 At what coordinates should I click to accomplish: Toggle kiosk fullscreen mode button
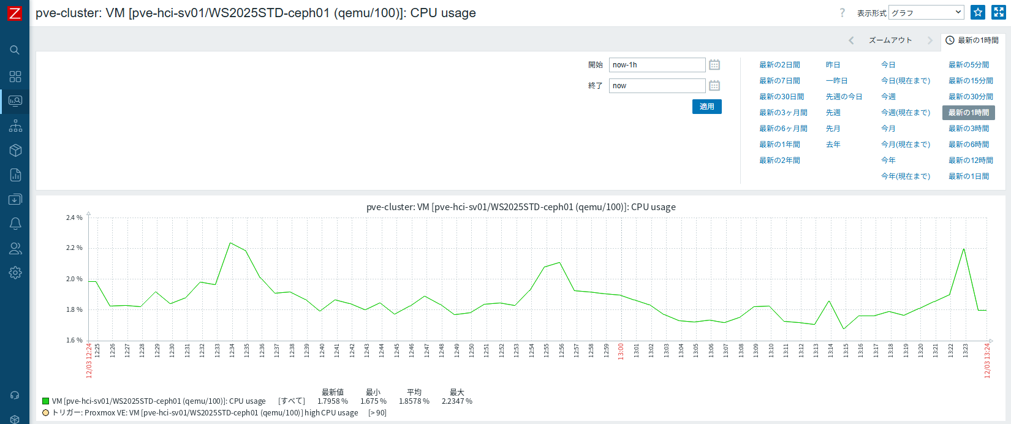(999, 12)
